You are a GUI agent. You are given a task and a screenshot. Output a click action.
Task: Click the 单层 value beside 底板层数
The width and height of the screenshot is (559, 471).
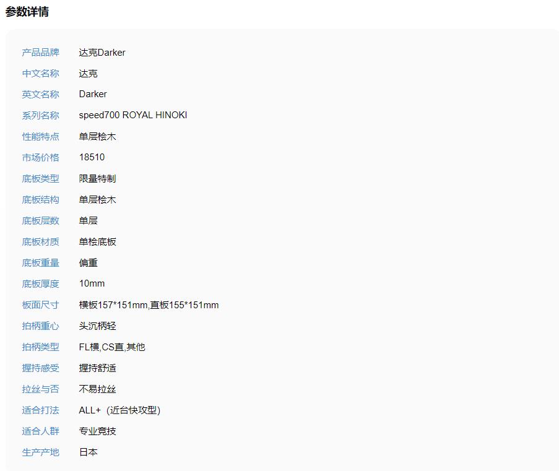pyautogui.click(x=88, y=221)
